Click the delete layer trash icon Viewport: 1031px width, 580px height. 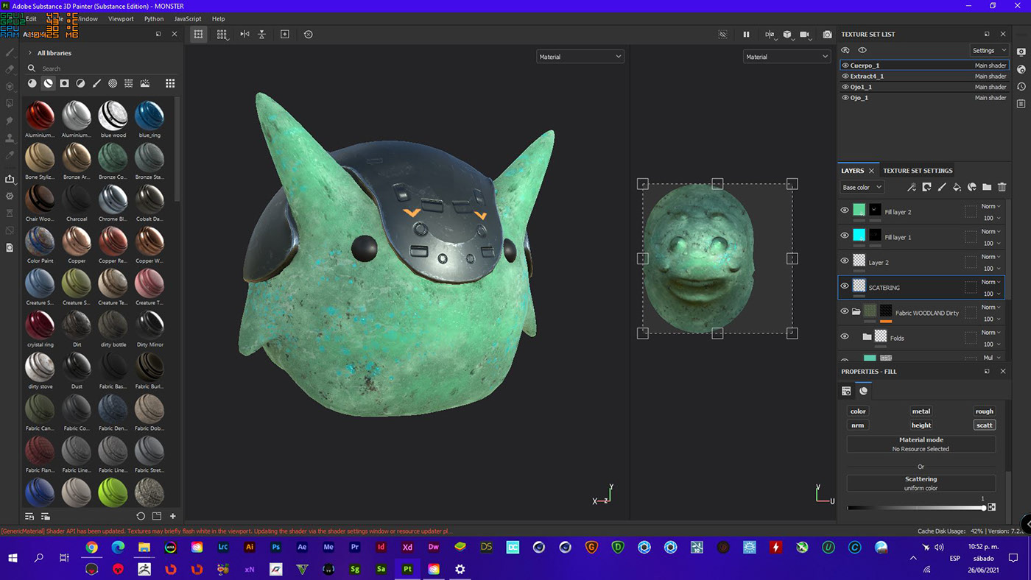(x=1002, y=188)
